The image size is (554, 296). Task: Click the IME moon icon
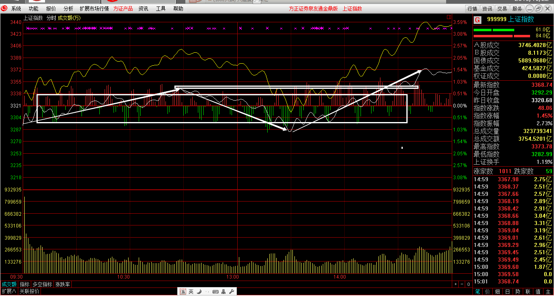199,292
